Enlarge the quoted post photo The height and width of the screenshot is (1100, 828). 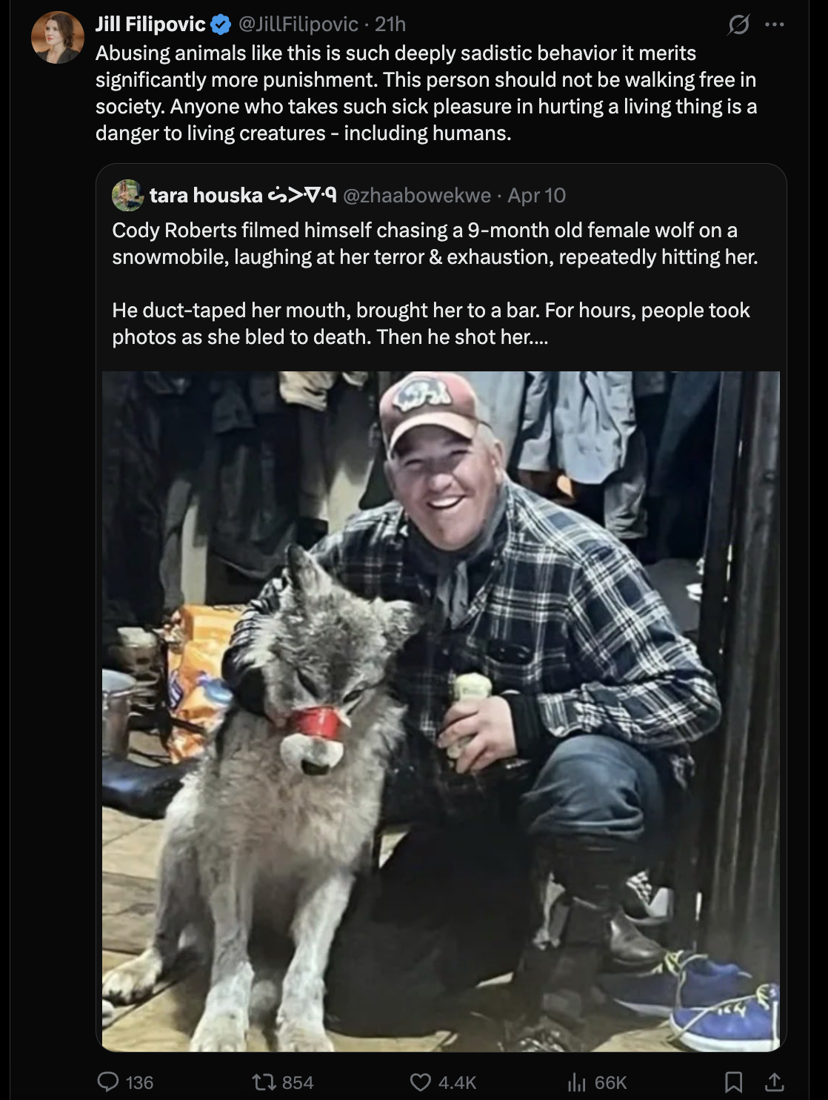(441, 711)
